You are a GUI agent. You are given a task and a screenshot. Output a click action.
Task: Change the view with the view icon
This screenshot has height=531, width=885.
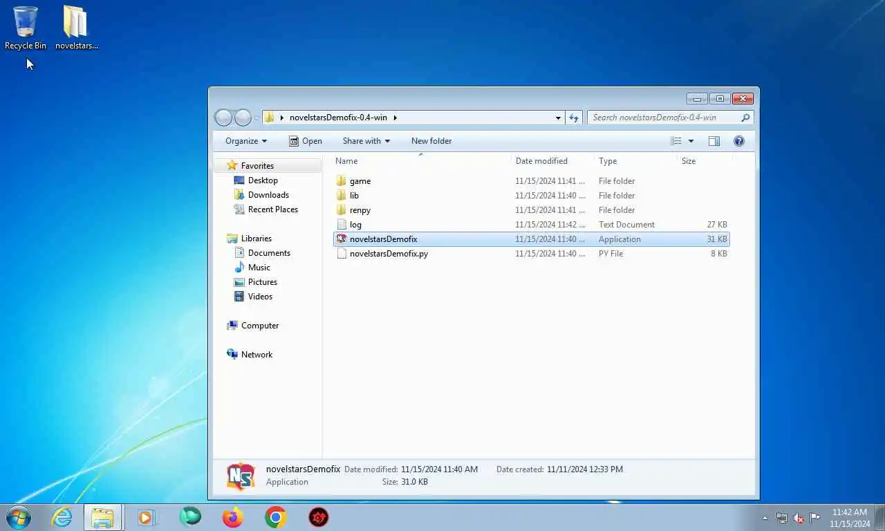(676, 141)
